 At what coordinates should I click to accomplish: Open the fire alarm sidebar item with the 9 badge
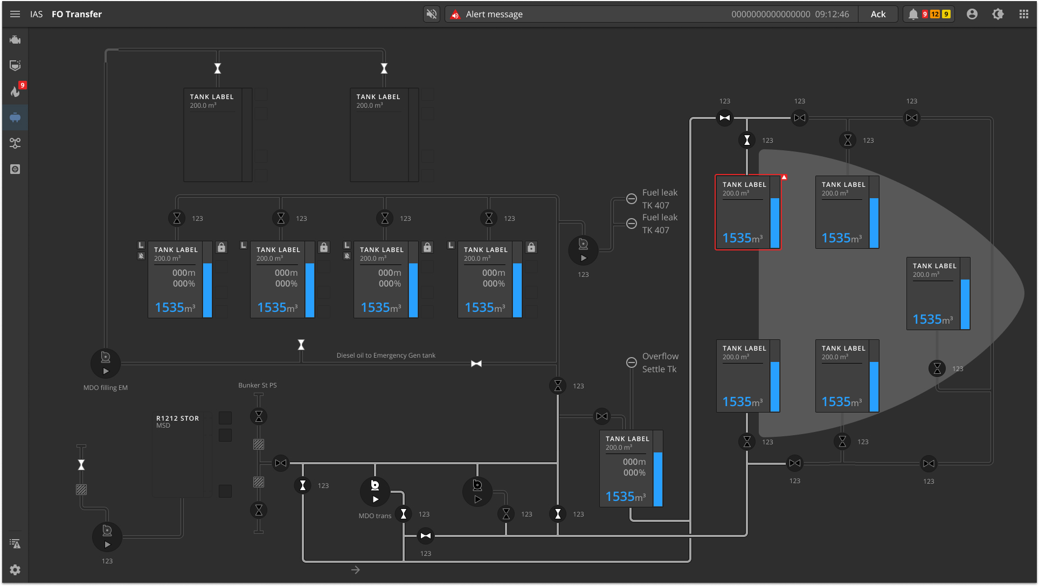(x=15, y=92)
